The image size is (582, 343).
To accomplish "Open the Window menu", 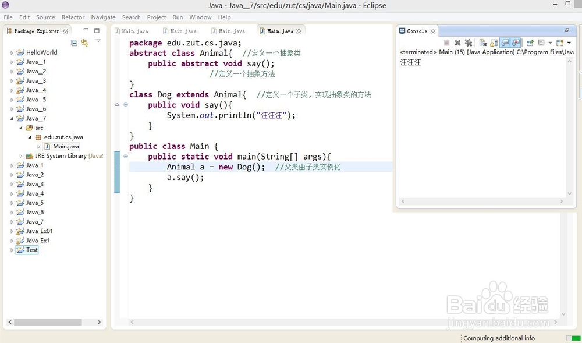I will click(x=200, y=17).
